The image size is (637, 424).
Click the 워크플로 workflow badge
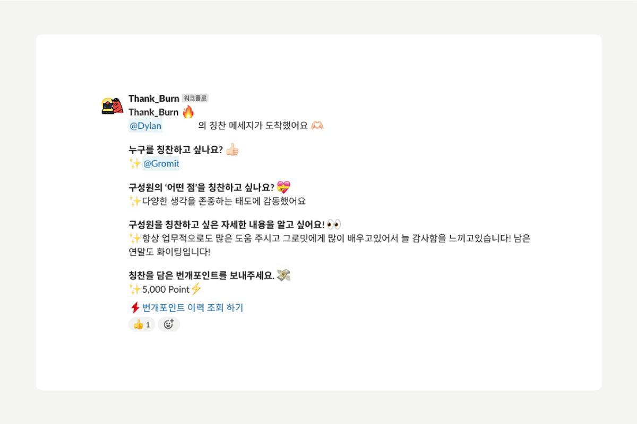(195, 98)
